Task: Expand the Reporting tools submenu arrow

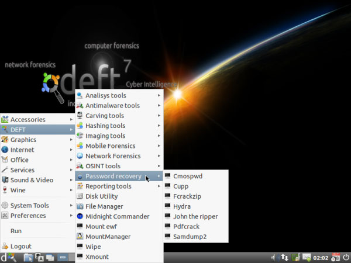Action: (x=159, y=186)
